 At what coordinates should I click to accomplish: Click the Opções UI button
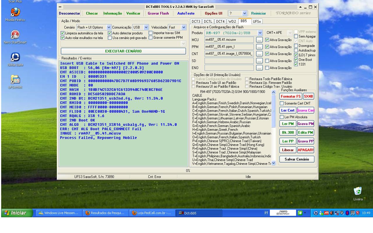[214, 13]
